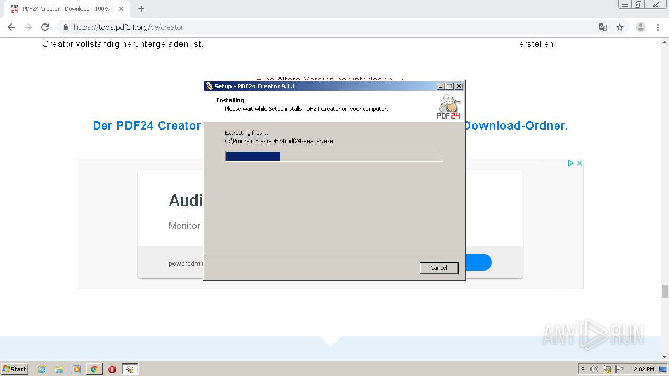Close the PDF24 Creator browser tab
The width and height of the screenshot is (669, 376).
[x=121, y=9]
